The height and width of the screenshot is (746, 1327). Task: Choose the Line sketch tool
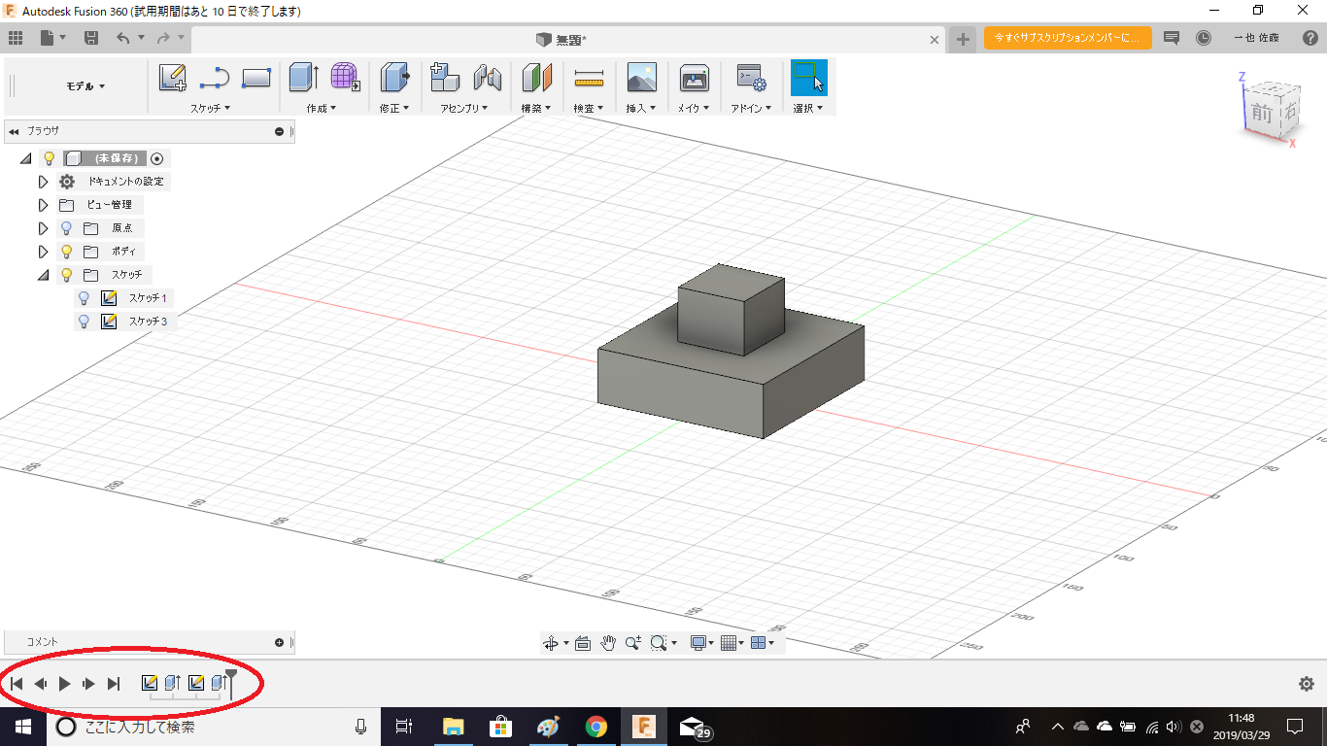pyautogui.click(x=215, y=79)
